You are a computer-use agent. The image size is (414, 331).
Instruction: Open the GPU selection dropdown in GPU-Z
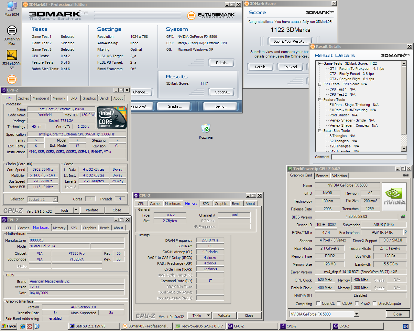click(x=356, y=314)
